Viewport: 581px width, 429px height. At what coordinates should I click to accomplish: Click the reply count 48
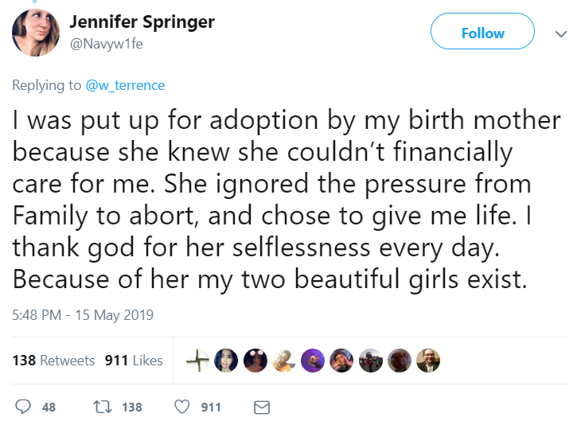point(49,407)
